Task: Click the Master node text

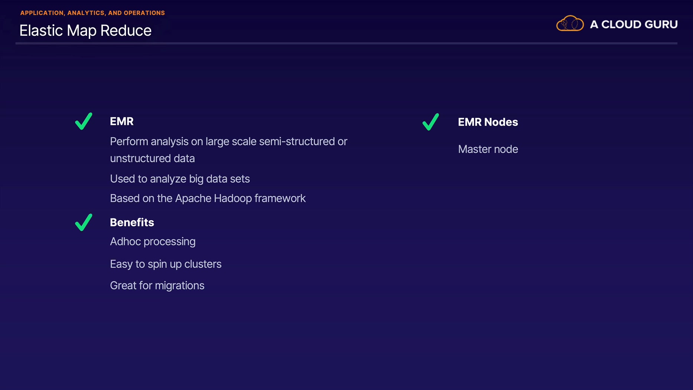Action: click(488, 149)
